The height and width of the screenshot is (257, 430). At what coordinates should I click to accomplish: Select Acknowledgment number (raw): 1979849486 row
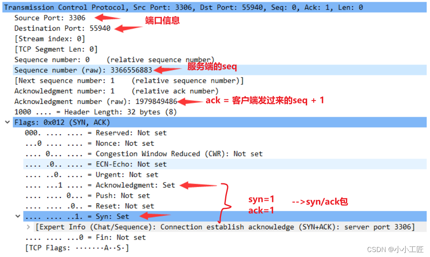(x=96, y=101)
